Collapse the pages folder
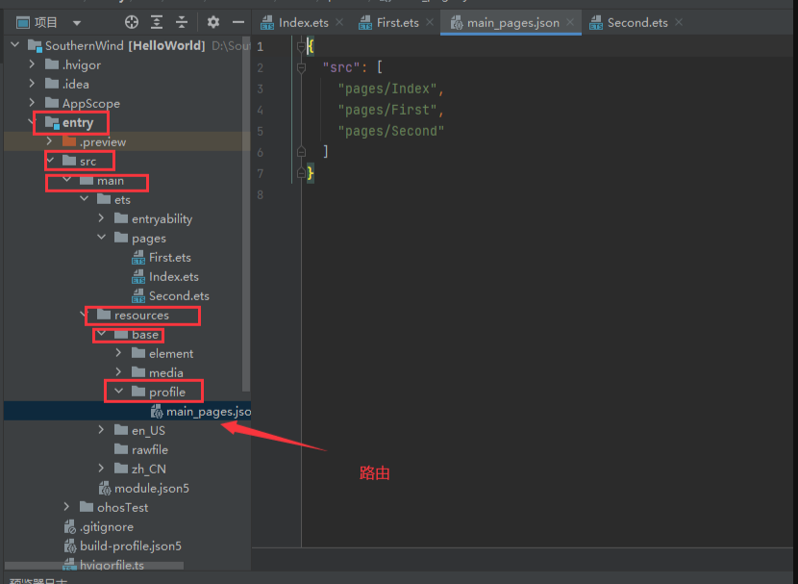 click(x=101, y=238)
